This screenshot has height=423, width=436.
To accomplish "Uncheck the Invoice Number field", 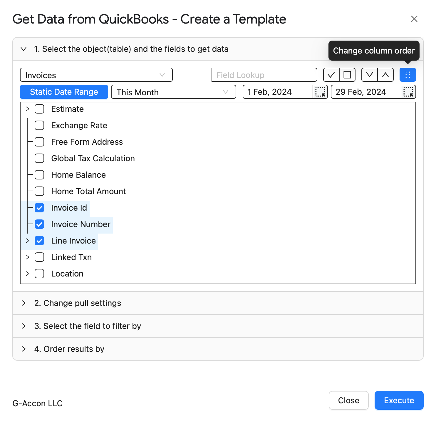I will (x=39, y=224).
